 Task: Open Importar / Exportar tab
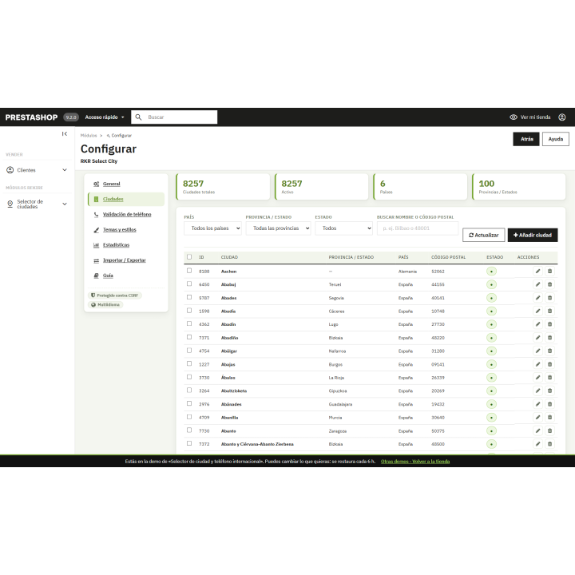[125, 260]
